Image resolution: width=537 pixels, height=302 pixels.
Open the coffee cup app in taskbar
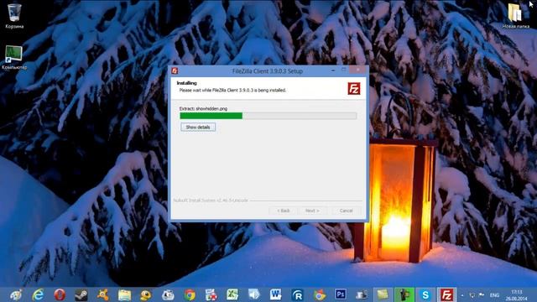[362, 294]
